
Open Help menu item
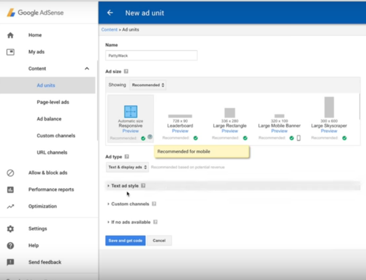(x=34, y=245)
